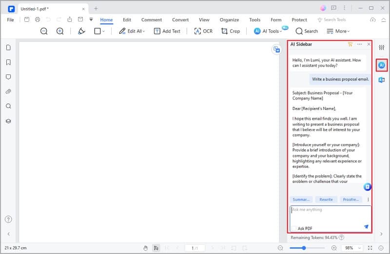Click the Remaining Tokens help icon
This screenshot has width=390, height=254.
coord(342,237)
